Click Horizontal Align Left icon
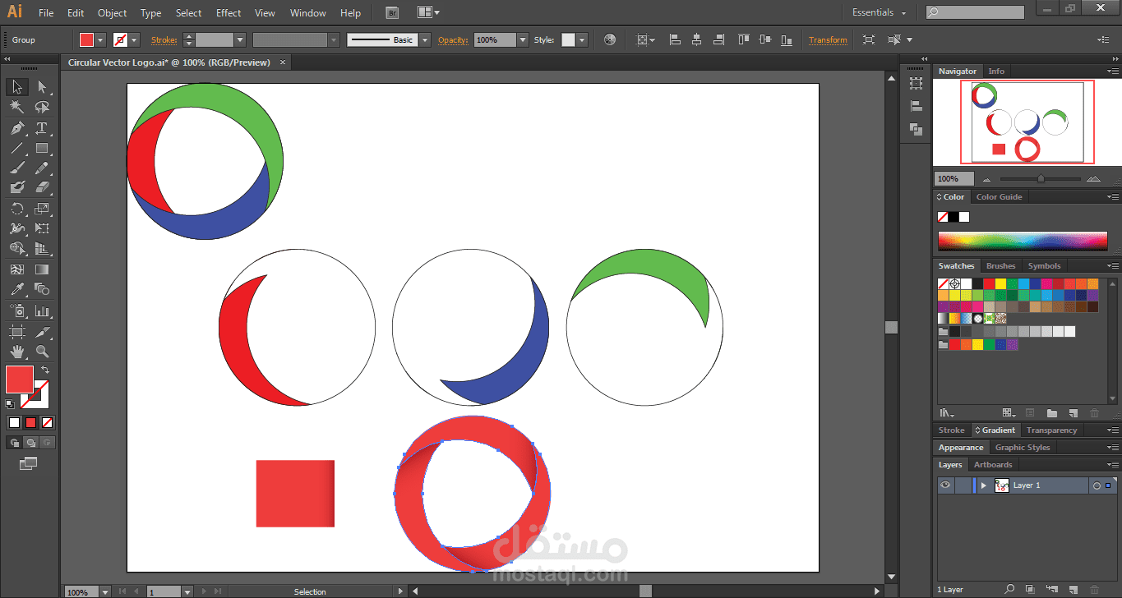This screenshot has height=598, width=1122. pyautogui.click(x=675, y=39)
